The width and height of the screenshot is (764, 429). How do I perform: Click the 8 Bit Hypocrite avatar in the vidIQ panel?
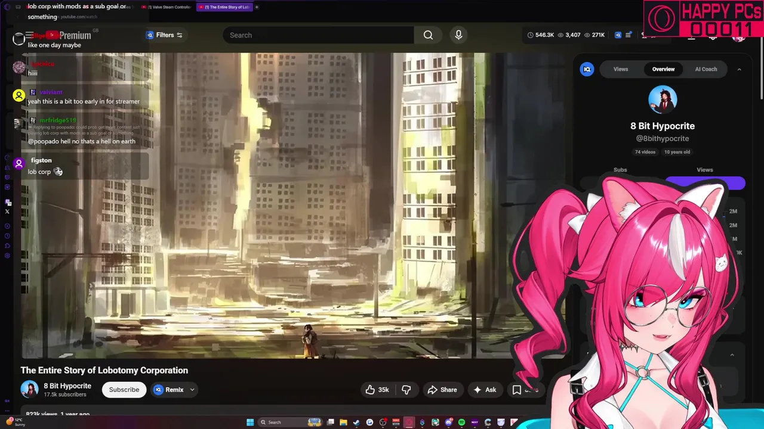[x=663, y=100]
